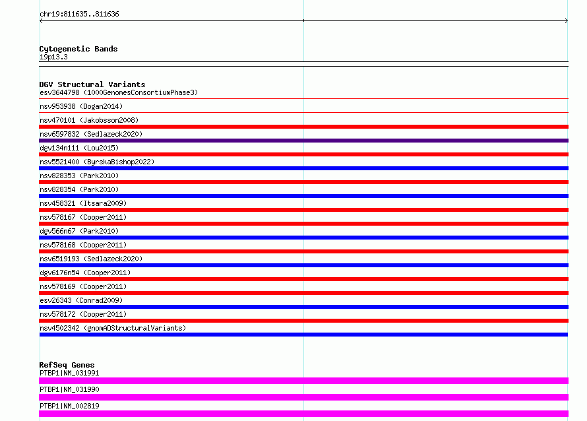587x421 pixels.
Task: Select the nsv578167 (Cooper2011) label
Action: coord(83,217)
